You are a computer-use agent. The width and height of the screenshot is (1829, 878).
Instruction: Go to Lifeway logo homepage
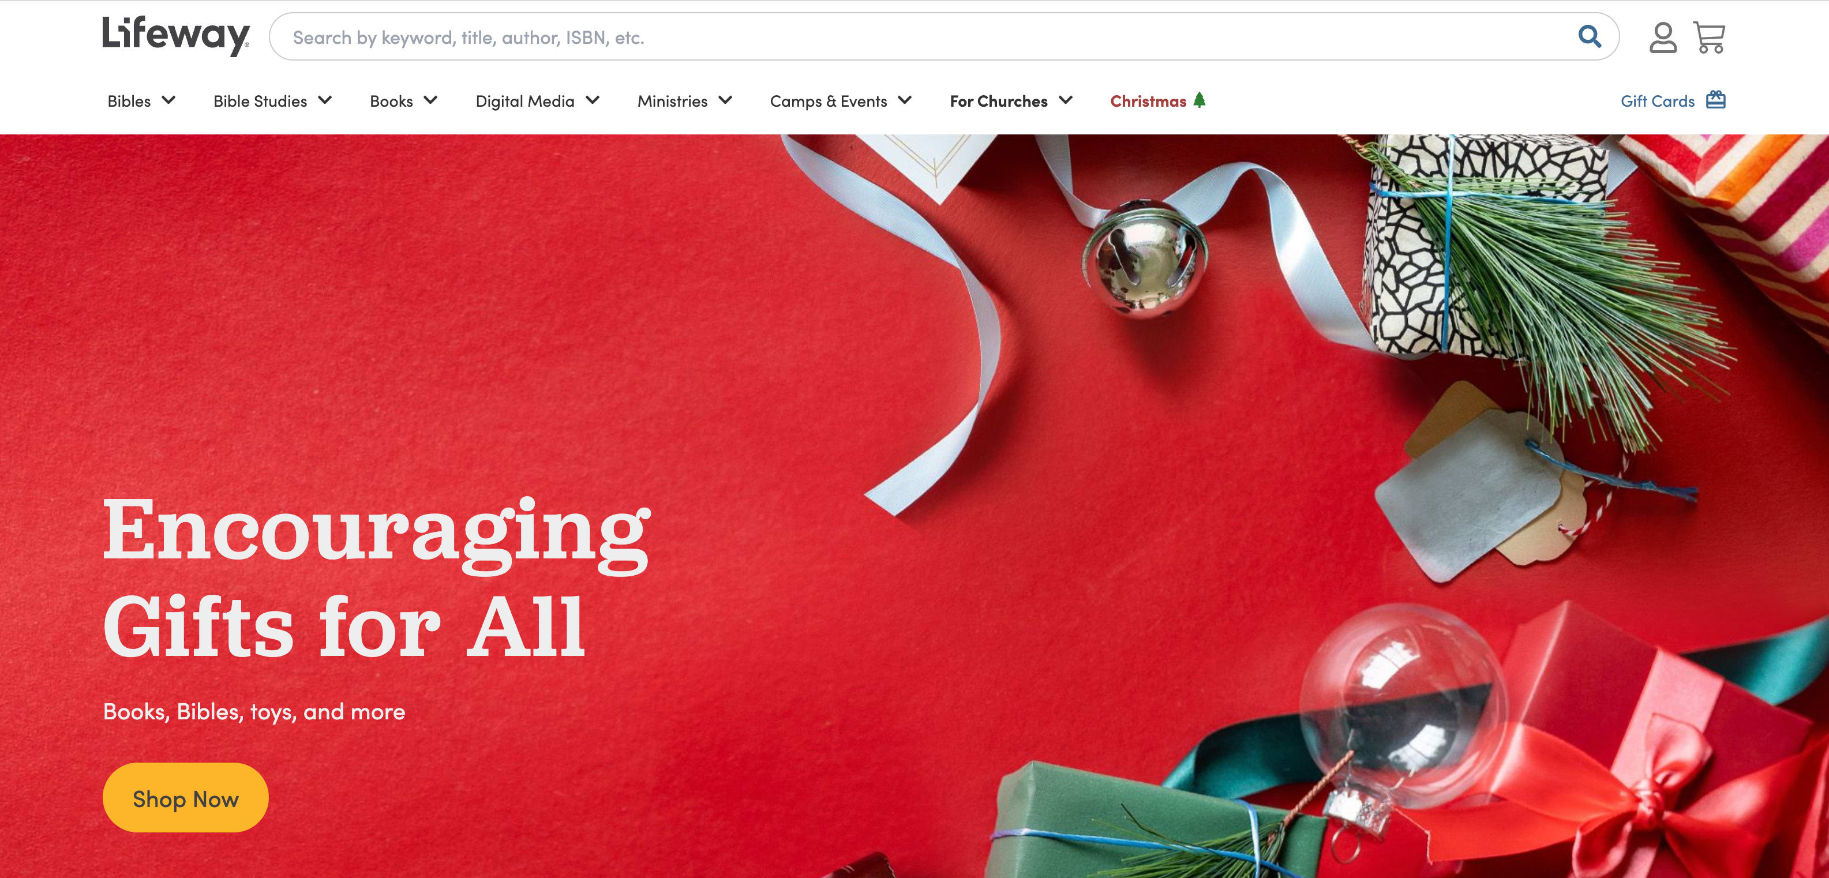click(175, 36)
